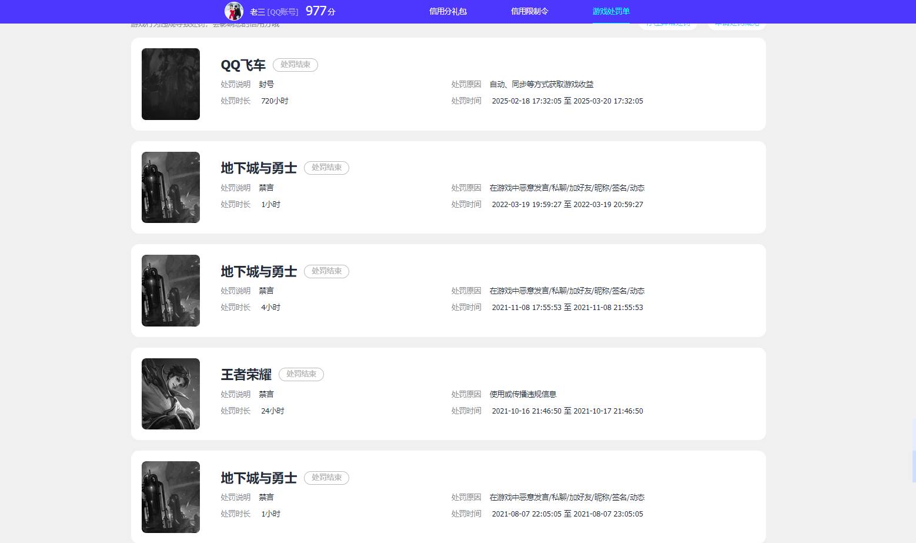Click the second 地下城与勇士 game icon

tap(171, 290)
